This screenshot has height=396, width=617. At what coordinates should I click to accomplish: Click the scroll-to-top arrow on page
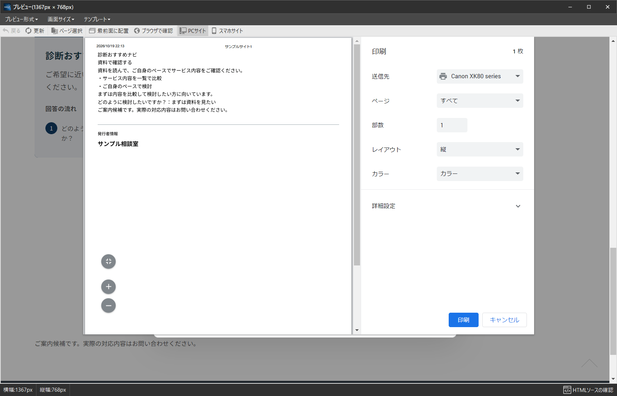click(589, 363)
